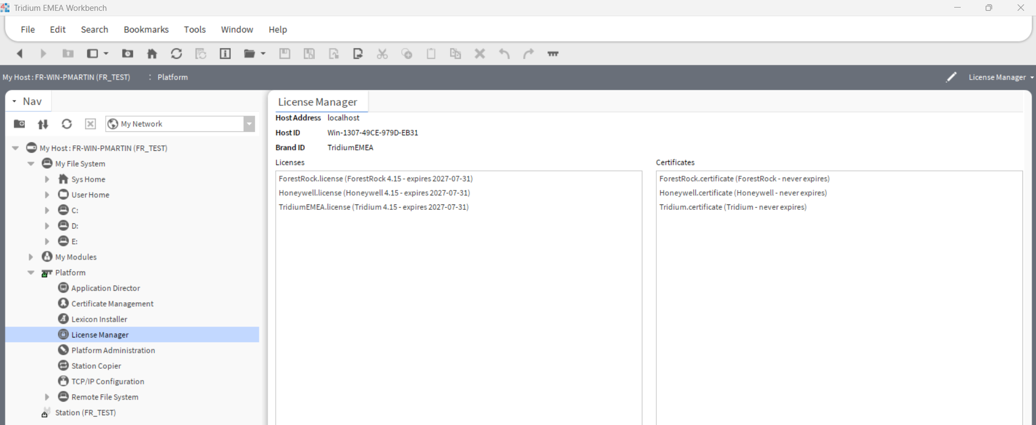Click the ruler-shaped icon ending the toolbar
The height and width of the screenshot is (425, 1036).
[x=553, y=54]
